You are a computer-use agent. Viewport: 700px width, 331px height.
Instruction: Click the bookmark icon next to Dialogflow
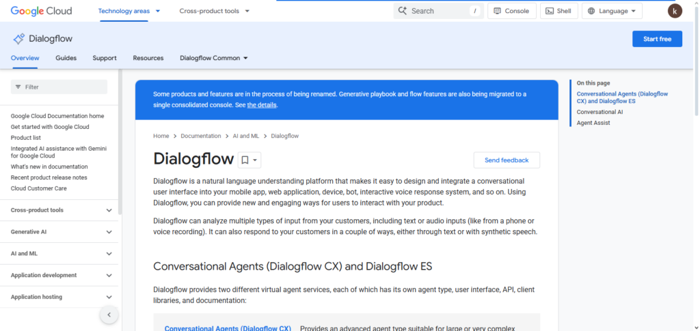[245, 160]
